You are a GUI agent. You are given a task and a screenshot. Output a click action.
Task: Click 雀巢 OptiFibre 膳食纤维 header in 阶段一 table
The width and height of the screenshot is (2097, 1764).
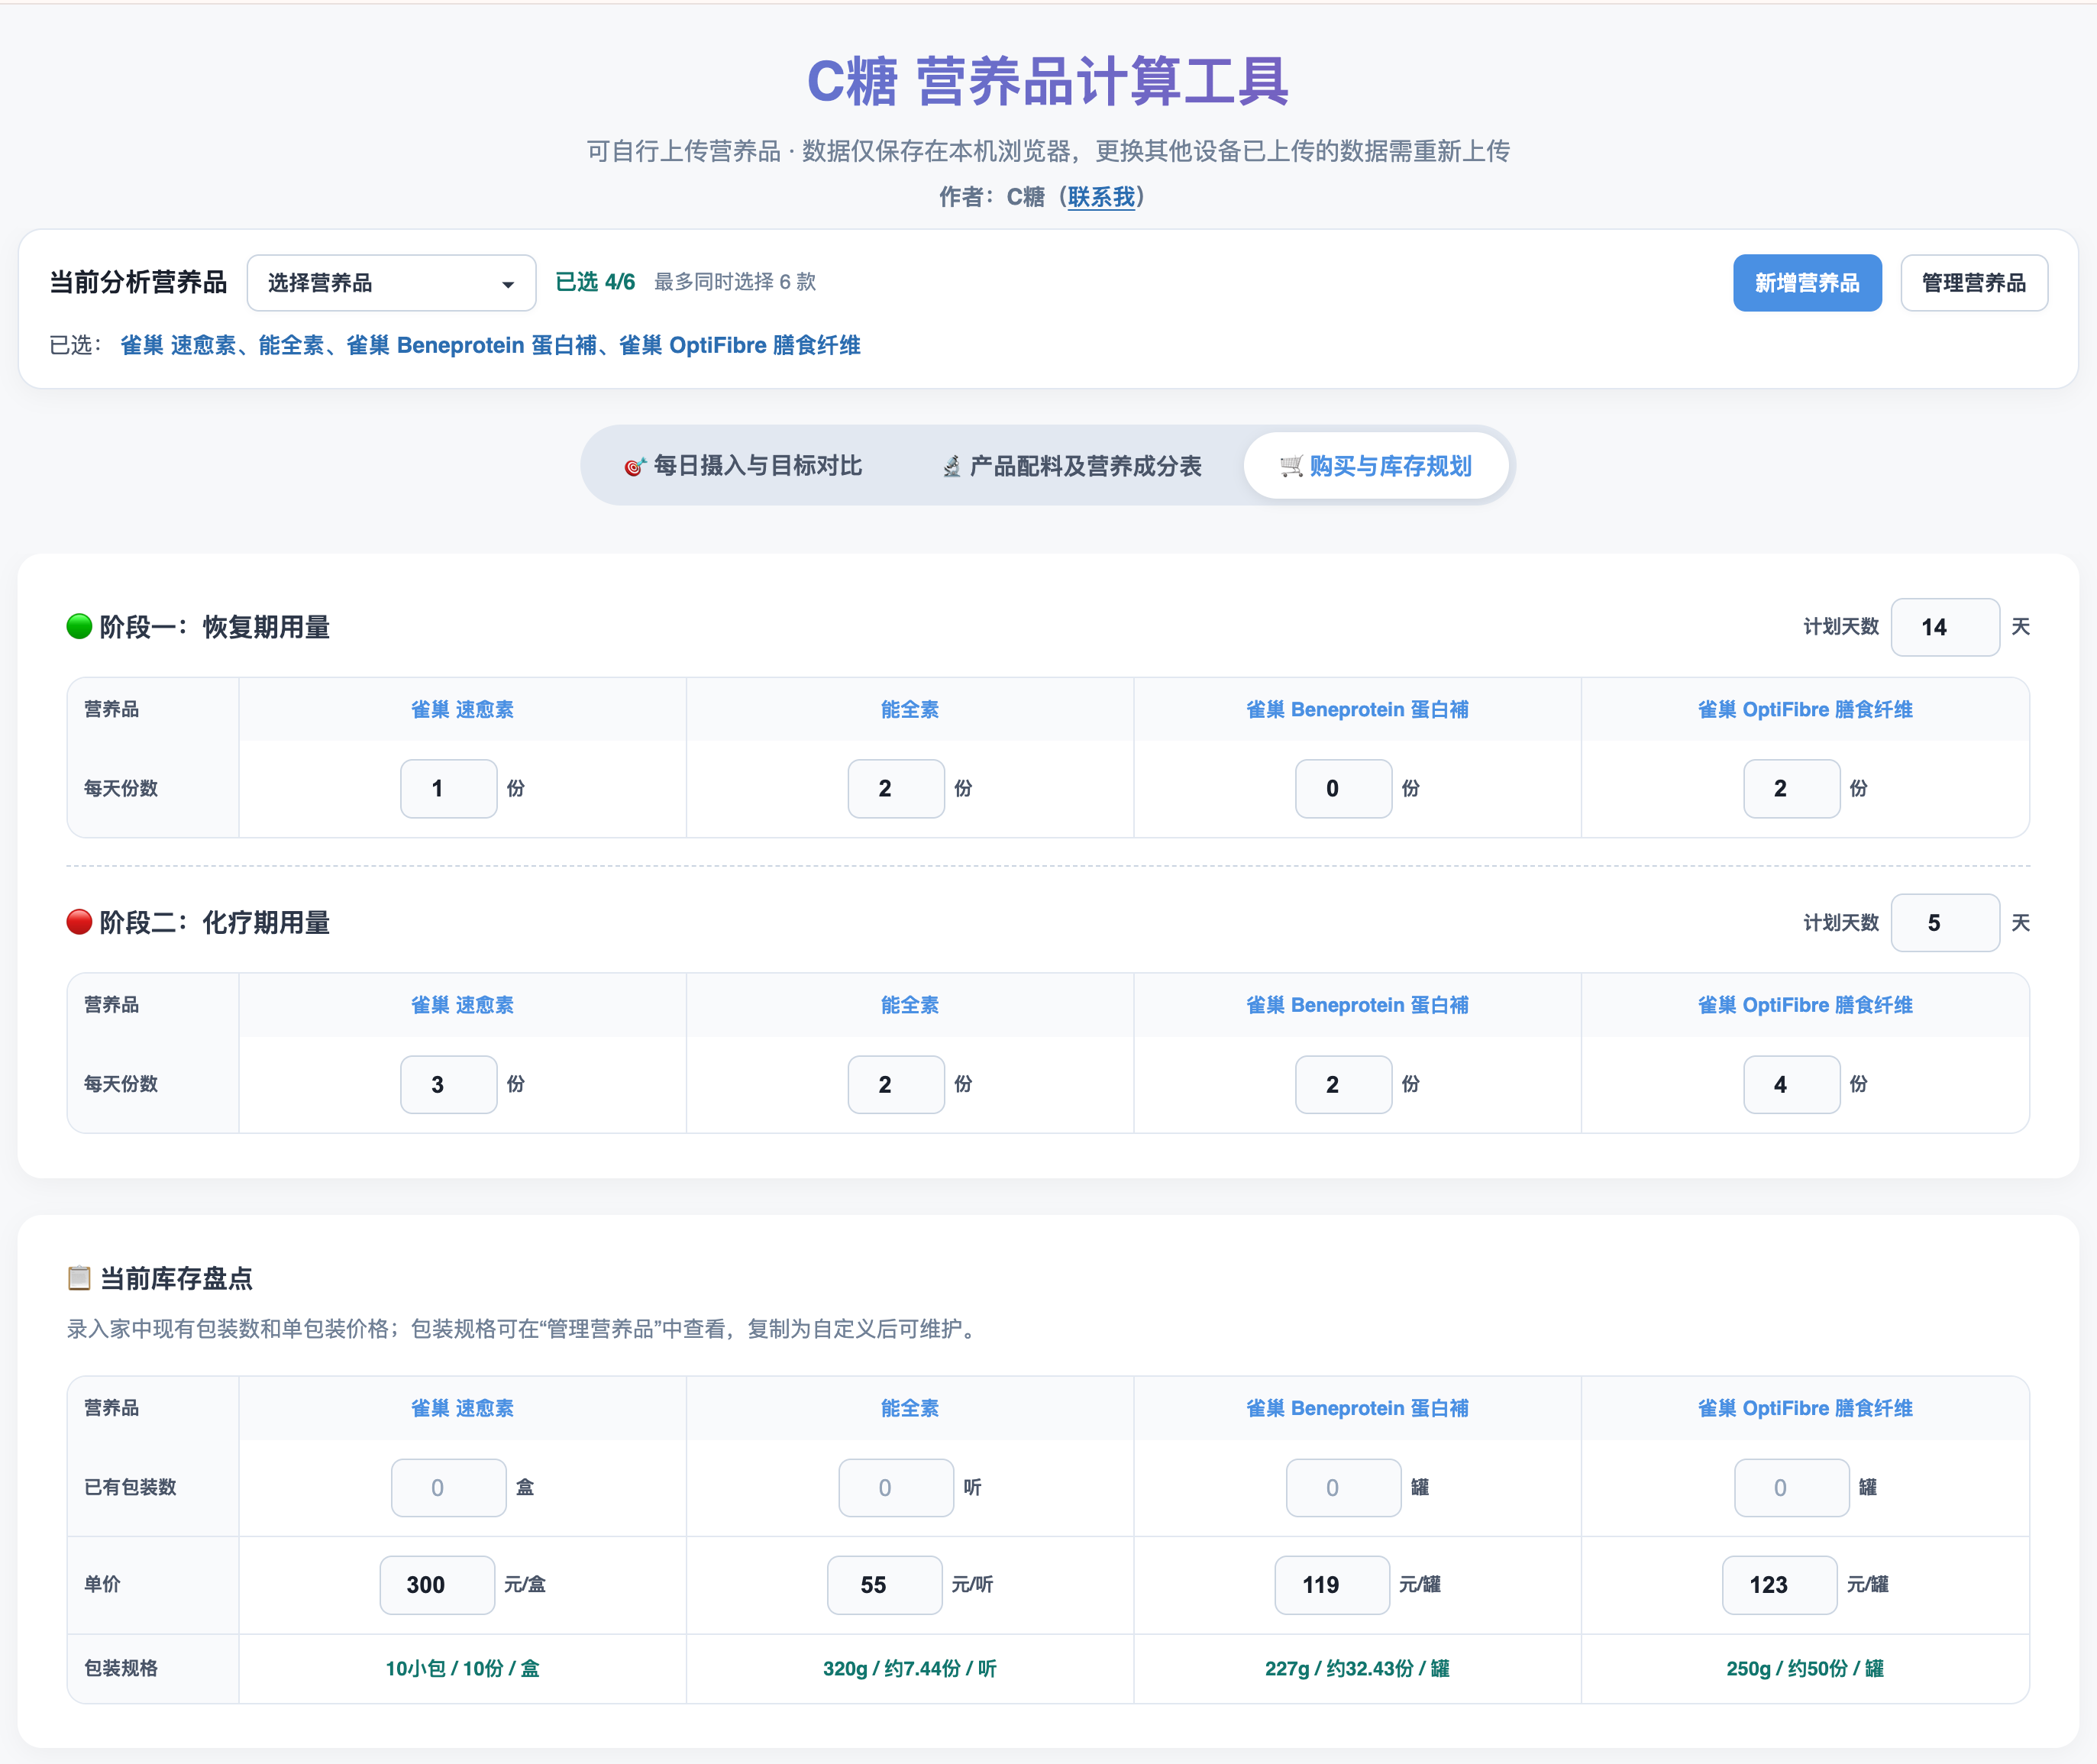[x=1805, y=709]
